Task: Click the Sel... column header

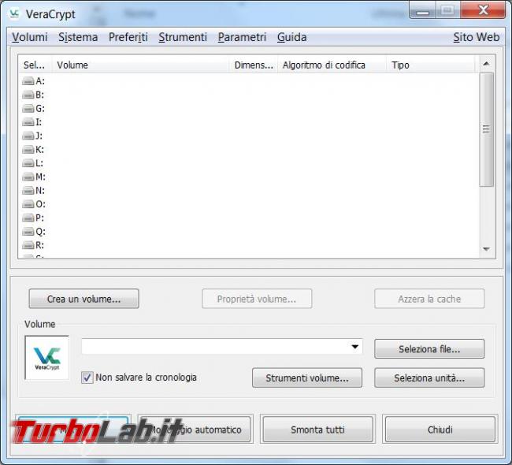Action: coord(35,65)
